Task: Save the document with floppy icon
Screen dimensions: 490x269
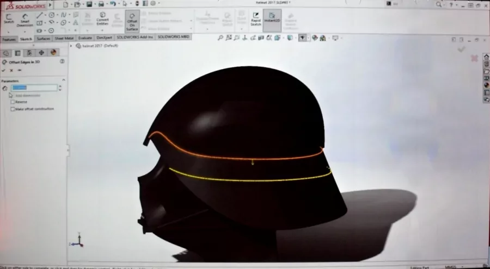Action: click(x=89, y=4)
